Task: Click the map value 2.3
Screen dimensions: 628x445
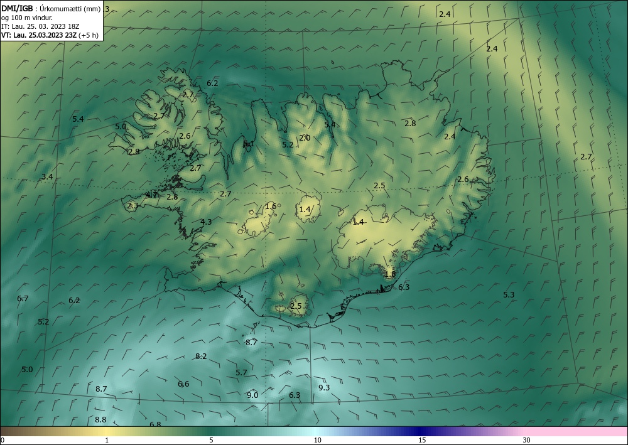Action: tap(133, 206)
